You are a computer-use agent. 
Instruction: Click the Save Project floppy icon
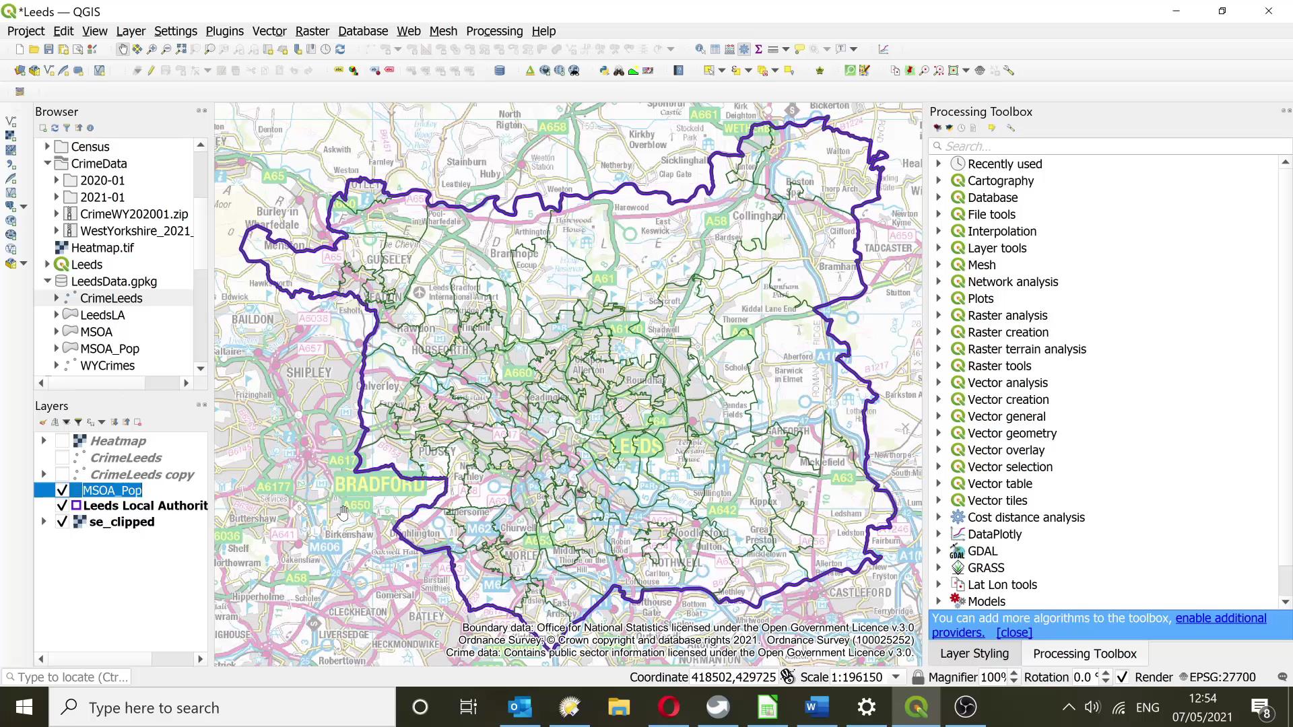48,49
